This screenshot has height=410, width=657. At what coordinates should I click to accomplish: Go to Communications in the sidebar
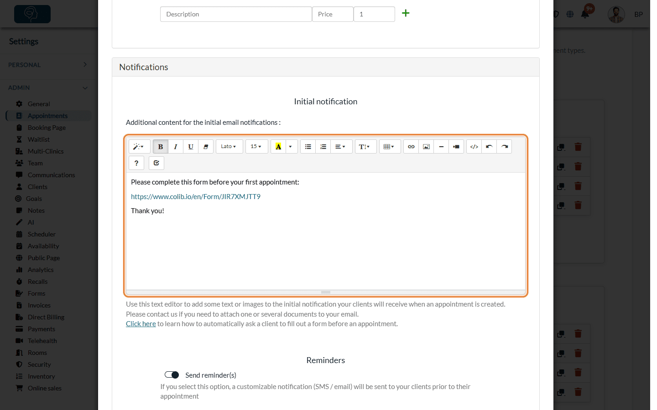click(x=51, y=175)
